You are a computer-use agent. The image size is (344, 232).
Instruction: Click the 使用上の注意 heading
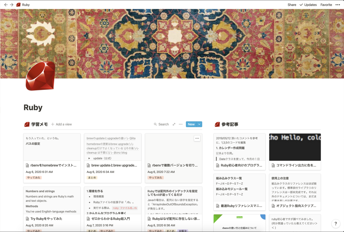coord(280,178)
